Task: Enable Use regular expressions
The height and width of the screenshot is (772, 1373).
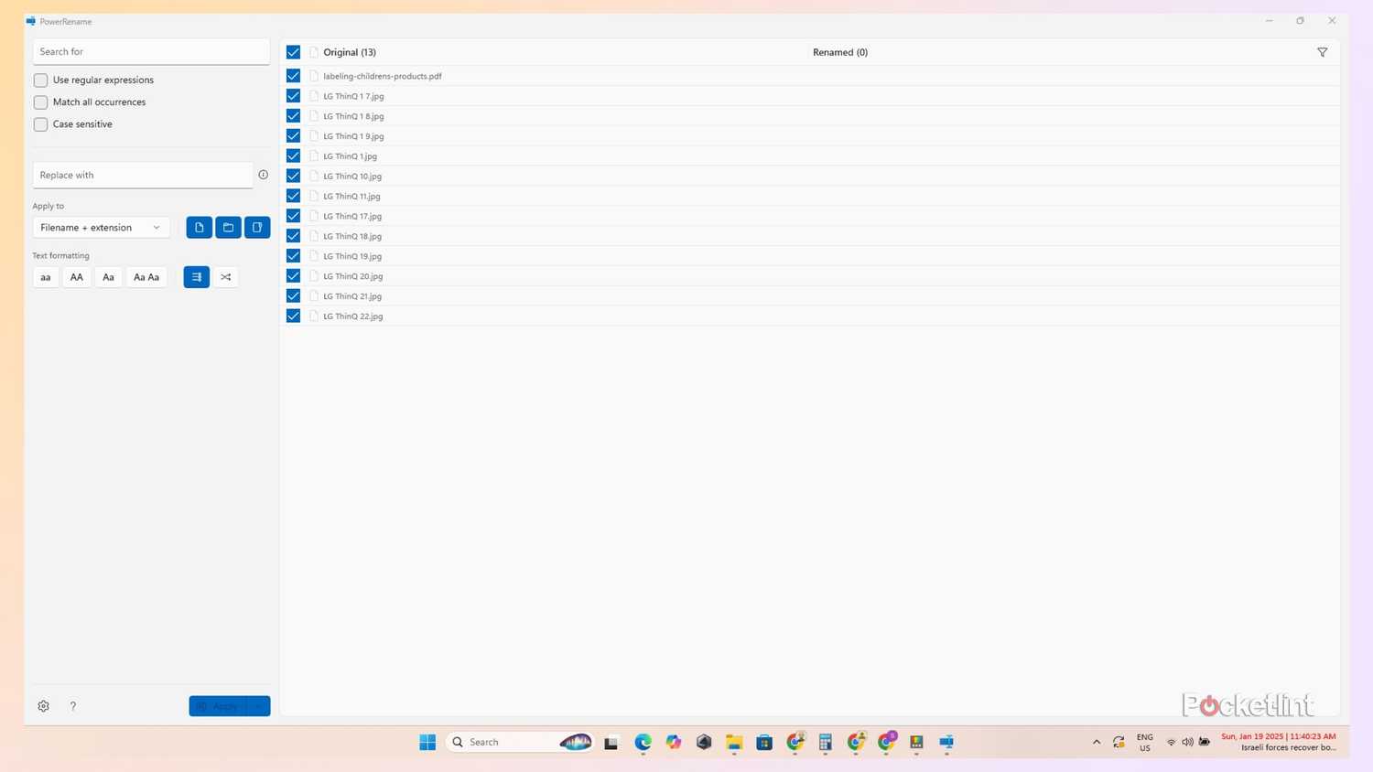Action: 40,80
